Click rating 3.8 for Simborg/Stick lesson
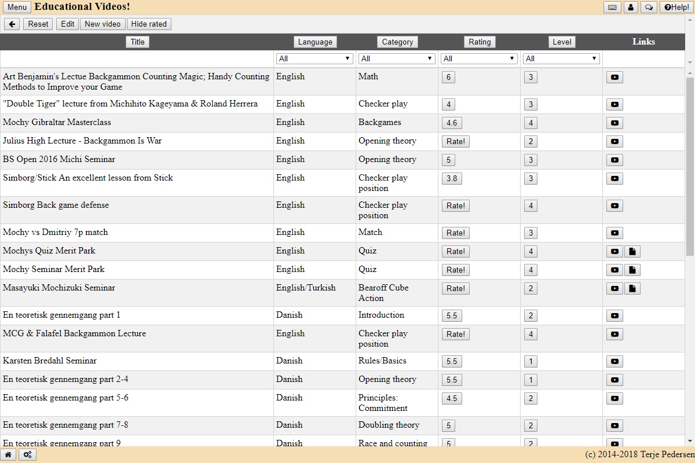Screen dimensions: 695x463 [x=452, y=179]
